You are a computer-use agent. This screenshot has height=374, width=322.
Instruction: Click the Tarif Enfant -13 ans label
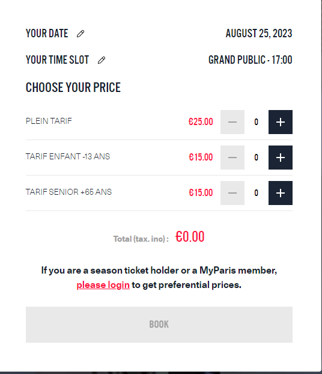pos(68,156)
